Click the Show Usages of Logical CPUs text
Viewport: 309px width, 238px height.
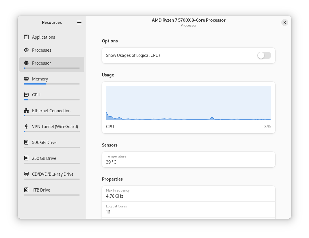pos(133,55)
